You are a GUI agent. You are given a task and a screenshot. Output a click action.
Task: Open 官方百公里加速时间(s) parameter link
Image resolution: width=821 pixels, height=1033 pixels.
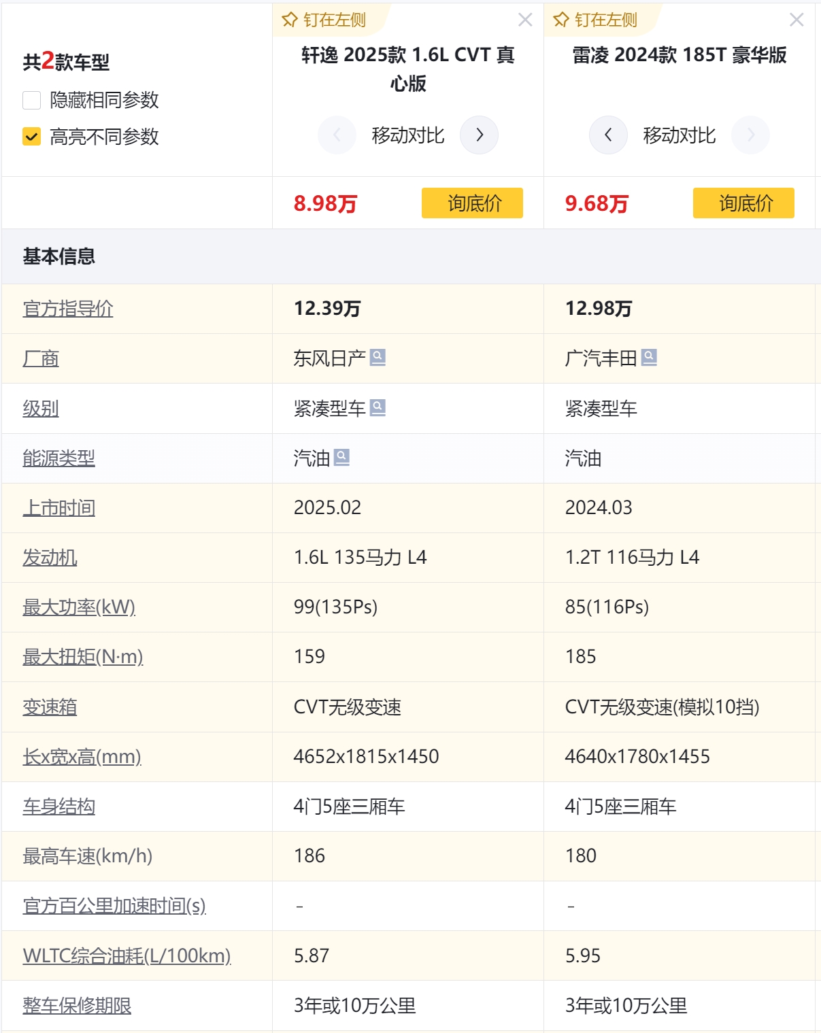click(x=114, y=906)
